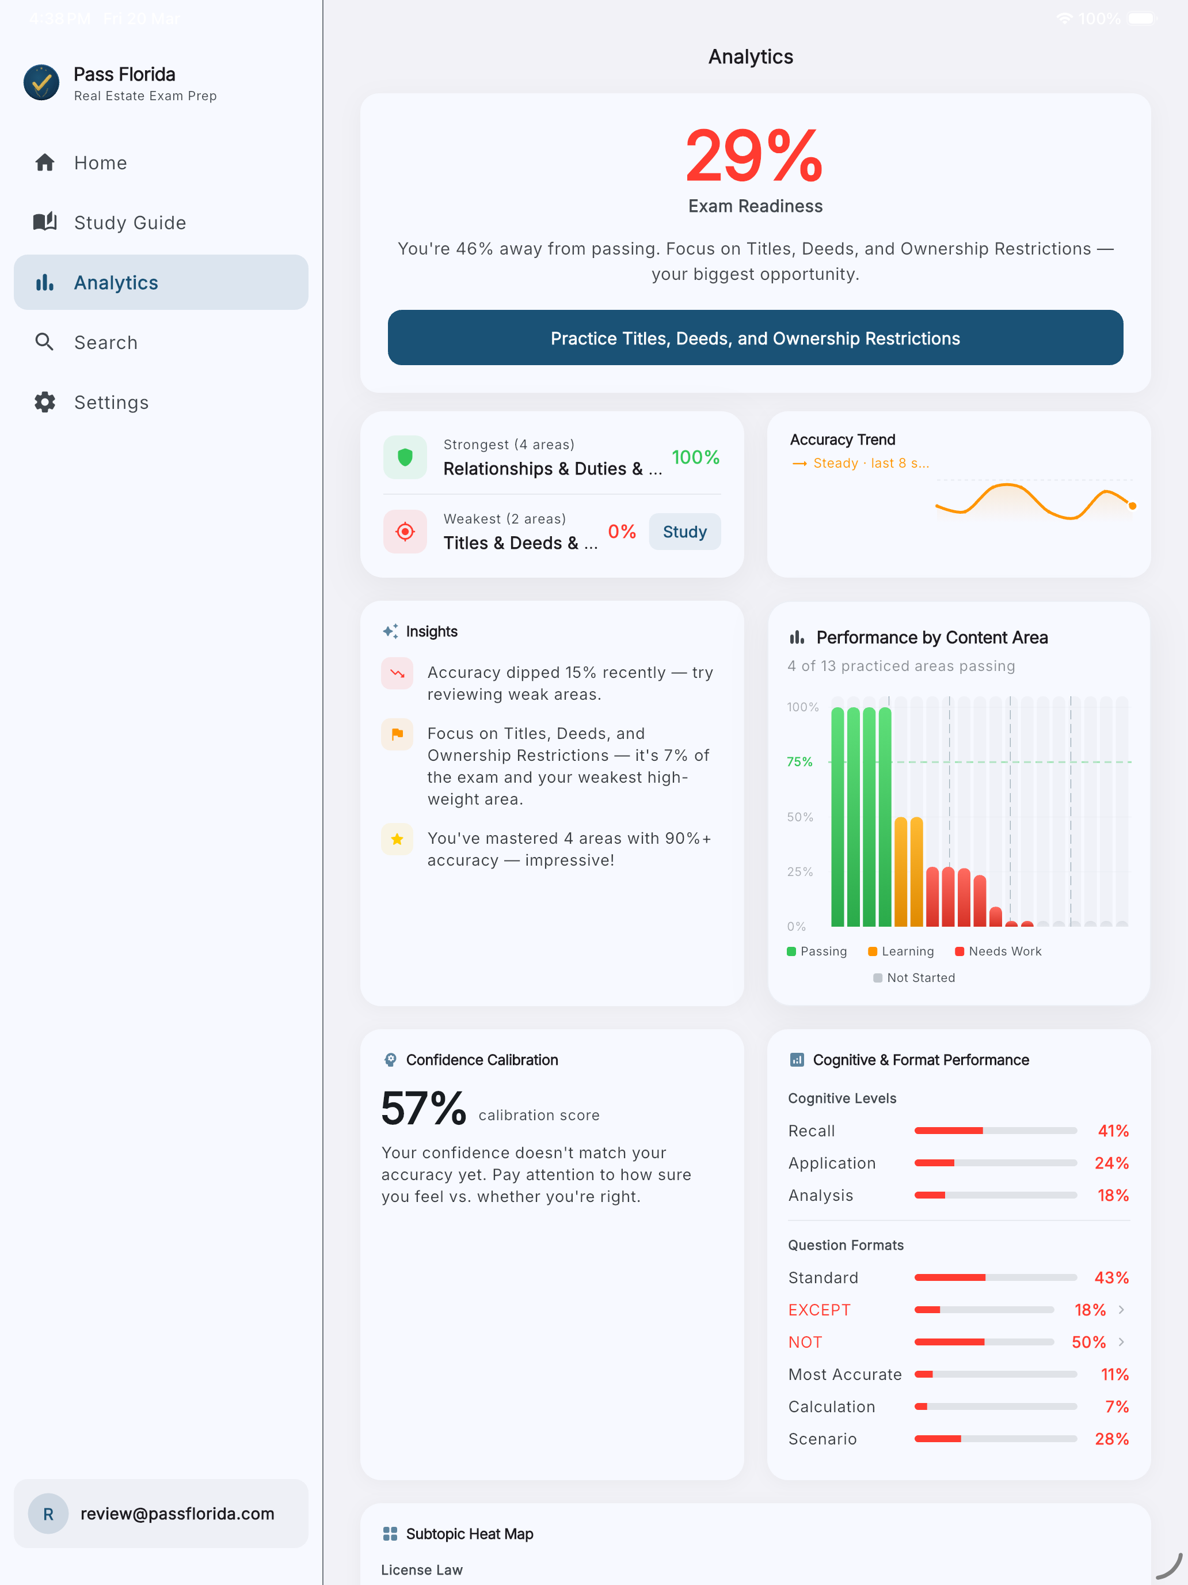The width and height of the screenshot is (1188, 1585).
Task: Click the Insights sparkle icon
Action: click(390, 631)
